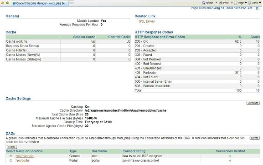Click the 'Cache Hits(%)' row label

pyautogui.click(x=16, y=50)
